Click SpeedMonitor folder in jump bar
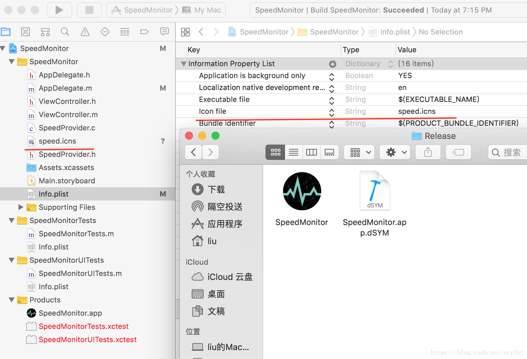Image resolution: width=527 pixels, height=359 pixels. tap(328, 32)
